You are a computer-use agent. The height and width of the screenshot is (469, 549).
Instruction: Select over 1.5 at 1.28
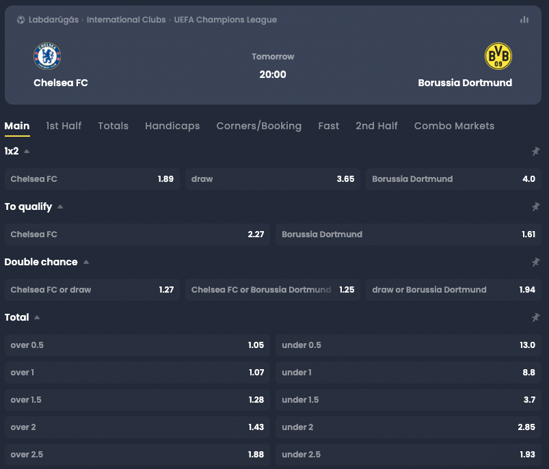[x=137, y=400]
